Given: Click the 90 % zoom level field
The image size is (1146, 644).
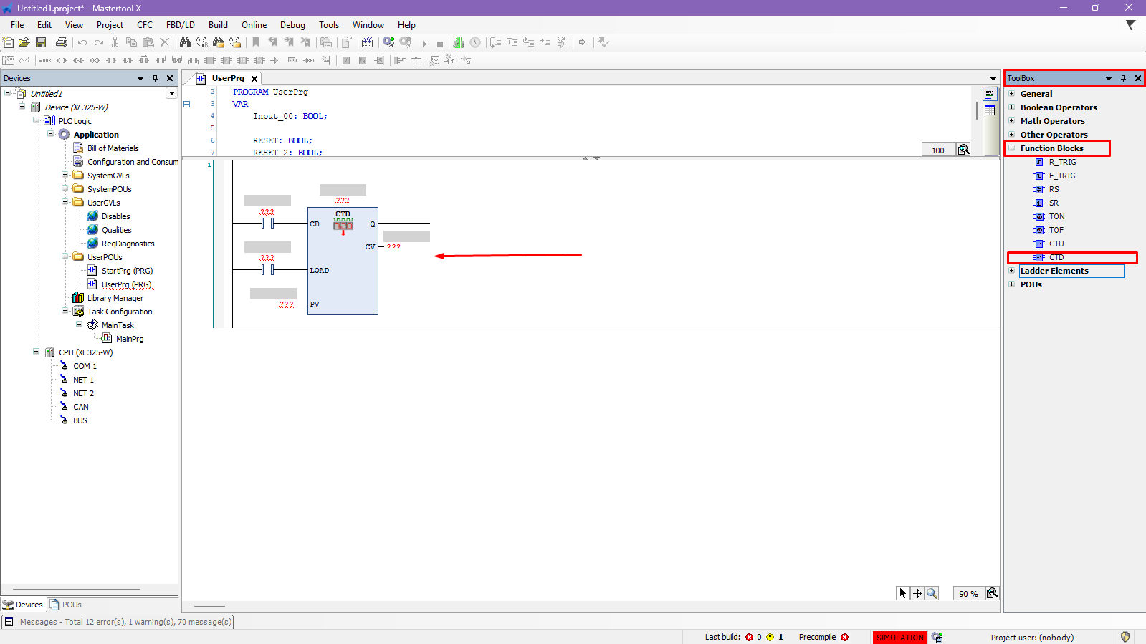Looking at the screenshot, I should [x=968, y=593].
